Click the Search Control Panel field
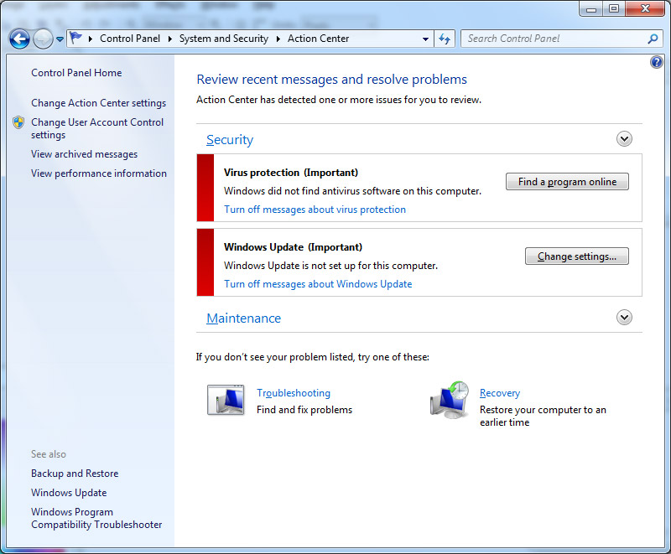671x554 pixels. [554, 39]
